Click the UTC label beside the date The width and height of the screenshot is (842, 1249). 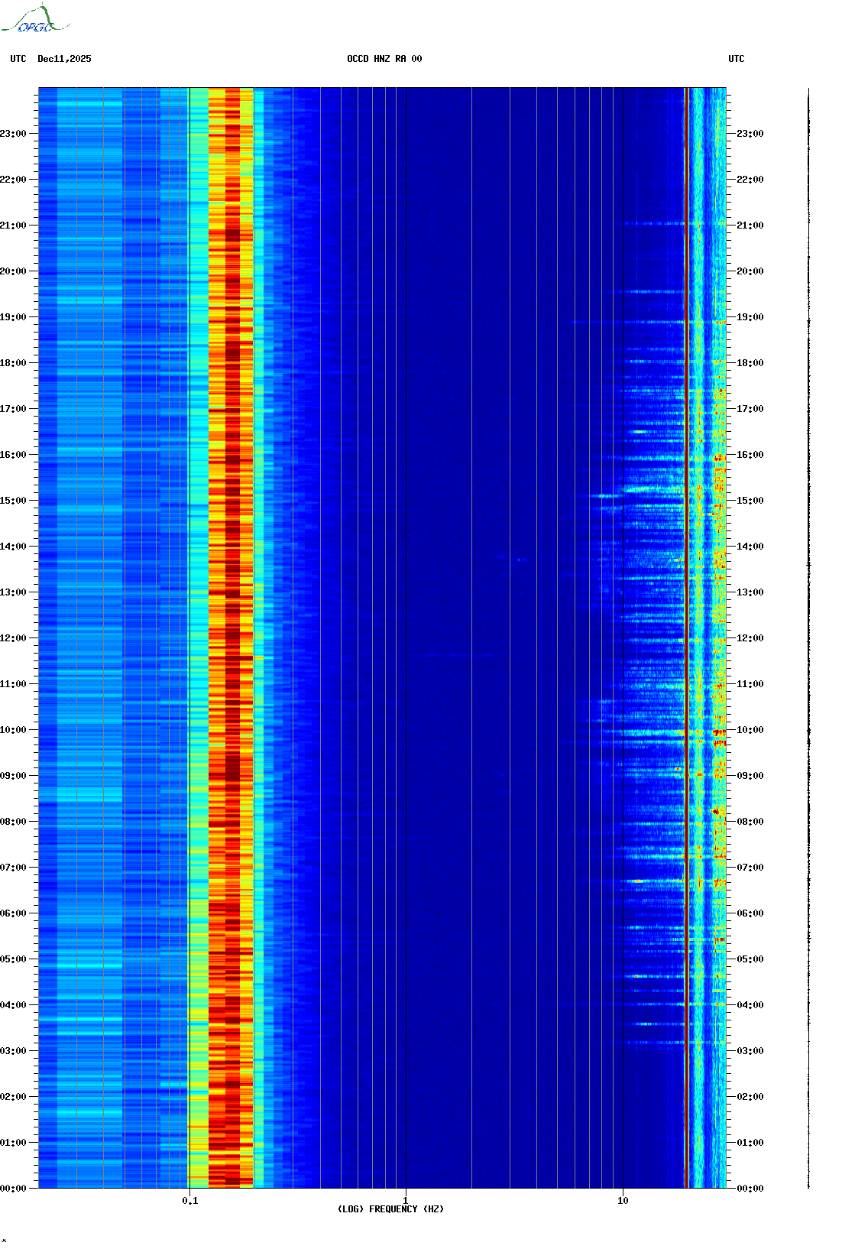(x=18, y=59)
